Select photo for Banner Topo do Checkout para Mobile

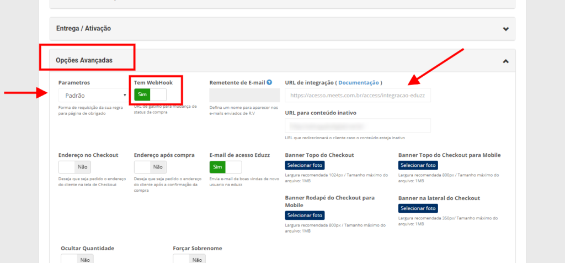[418, 165]
